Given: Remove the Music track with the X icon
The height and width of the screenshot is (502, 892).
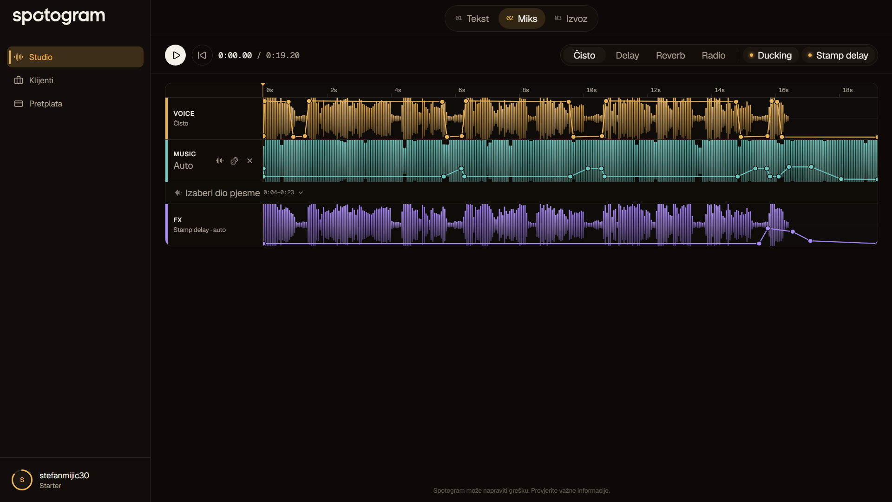Looking at the screenshot, I should coord(250,161).
